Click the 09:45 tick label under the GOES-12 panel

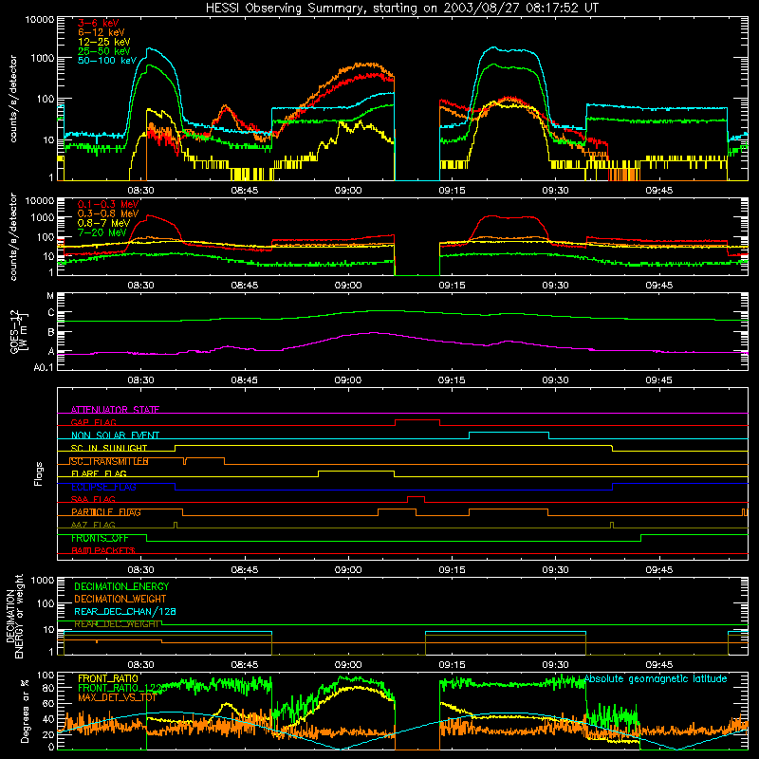658,380
